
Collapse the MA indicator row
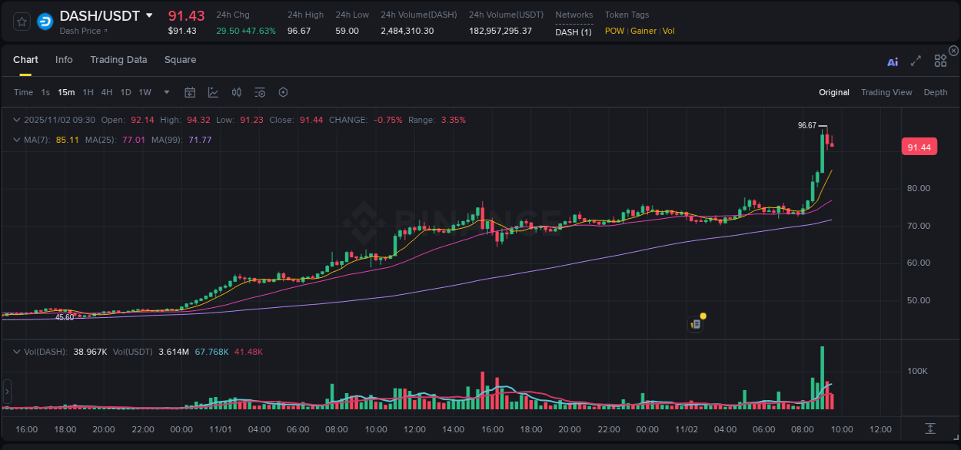point(17,140)
